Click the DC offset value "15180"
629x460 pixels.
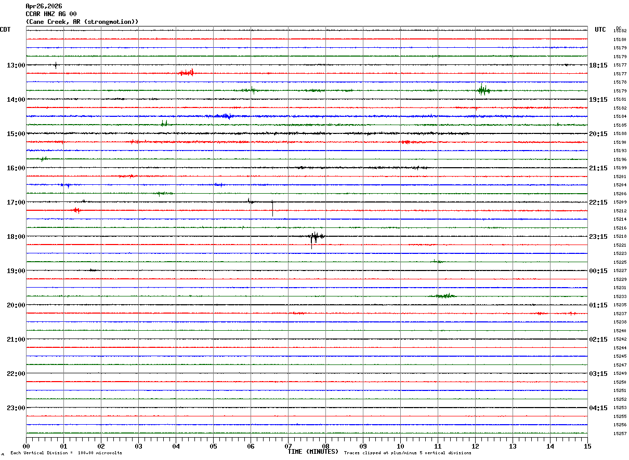(620, 40)
